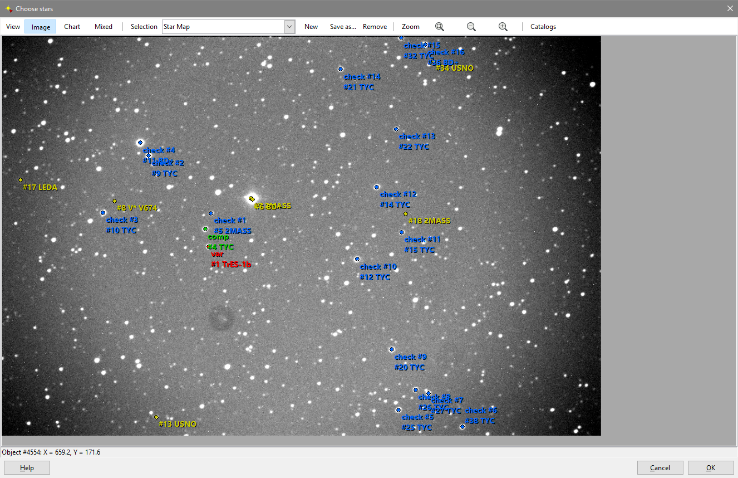
Task: Select the red variable star TrES-1b marker
Action: pyautogui.click(x=209, y=247)
